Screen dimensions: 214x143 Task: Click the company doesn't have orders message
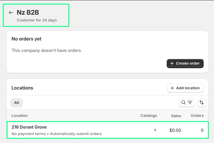point(47,51)
